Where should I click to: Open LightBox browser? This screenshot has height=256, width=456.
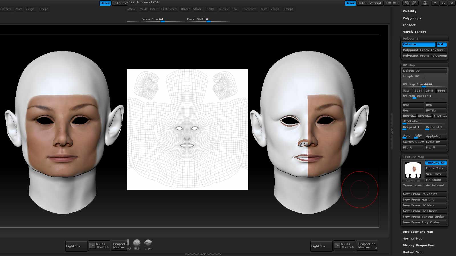pyautogui.click(x=75, y=246)
